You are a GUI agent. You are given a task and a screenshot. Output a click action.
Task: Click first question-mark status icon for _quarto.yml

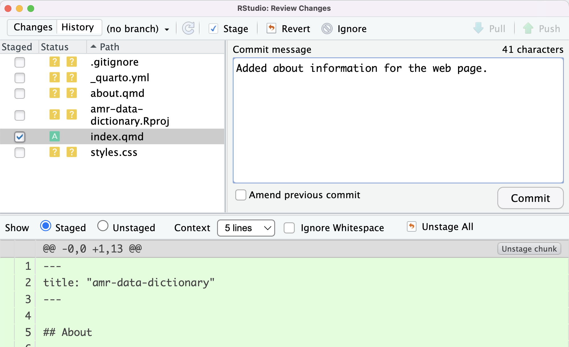tap(55, 77)
